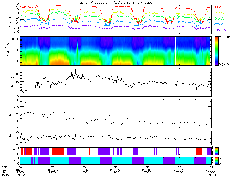This screenshot has width=235, height=182.
Task: Click the '1800' time tick label
Action: [116, 172]
